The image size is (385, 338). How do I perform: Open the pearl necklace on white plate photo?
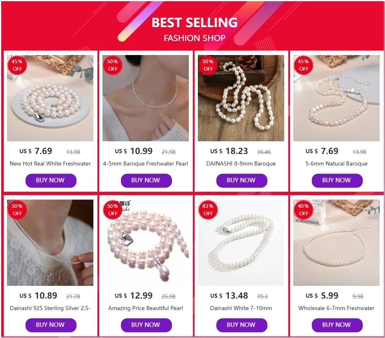(x=50, y=98)
